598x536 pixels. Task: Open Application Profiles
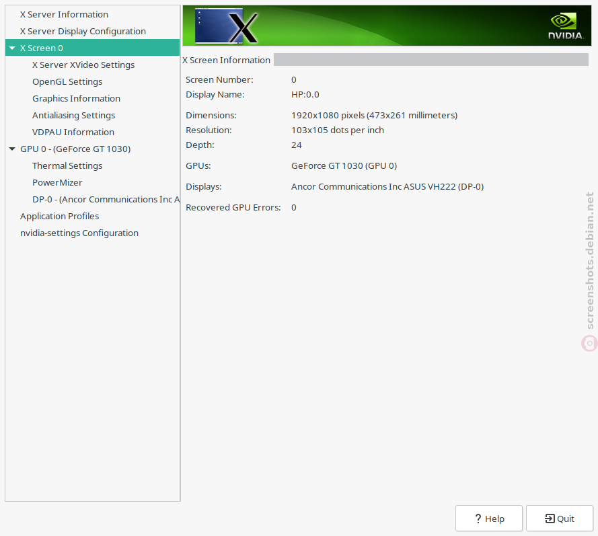[x=59, y=216]
